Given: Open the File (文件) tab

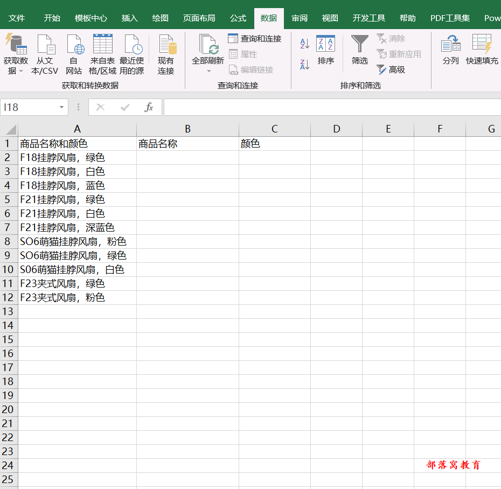Looking at the screenshot, I should [x=17, y=18].
